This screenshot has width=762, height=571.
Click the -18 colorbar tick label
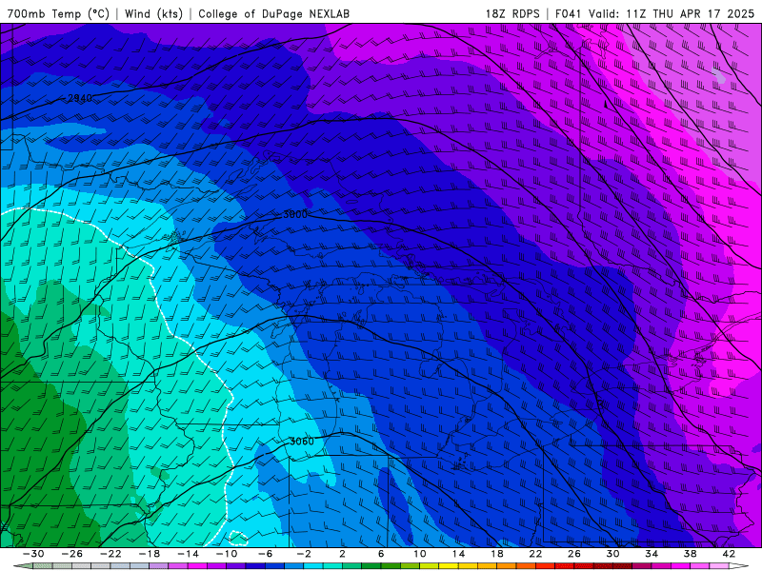coord(150,554)
